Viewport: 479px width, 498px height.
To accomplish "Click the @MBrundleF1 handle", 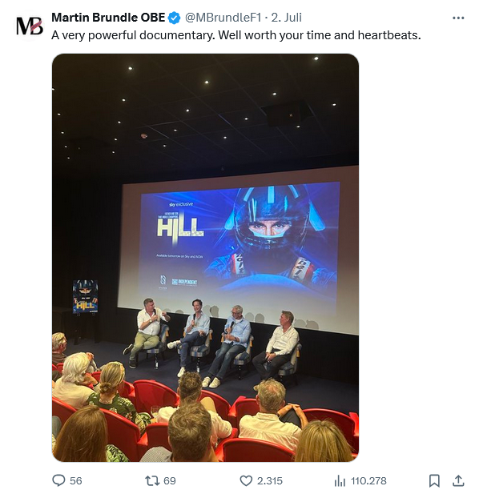I will tap(223, 18).
